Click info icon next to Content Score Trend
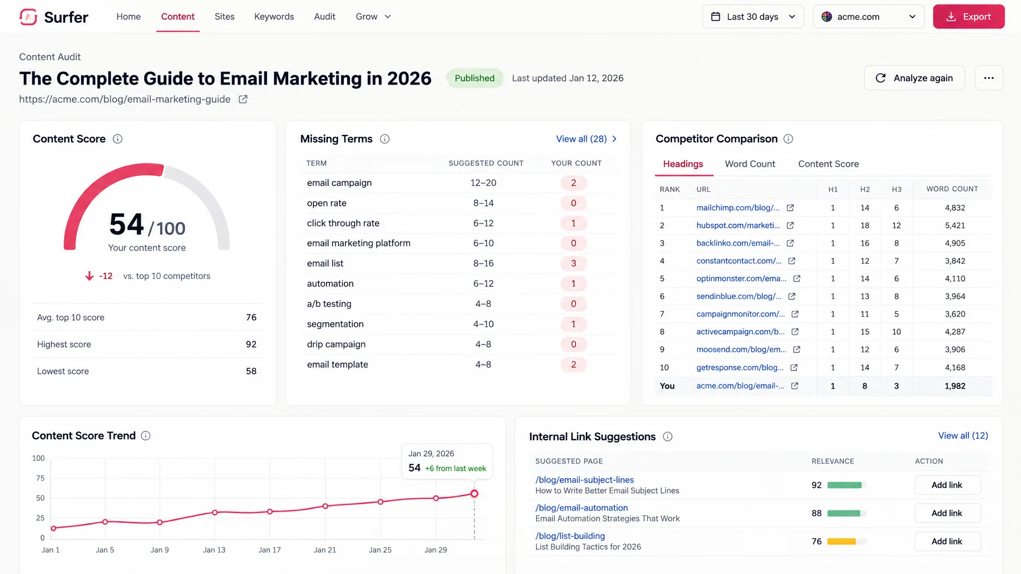The height and width of the screenshot is (574, 1021). (x=146, y=436)
